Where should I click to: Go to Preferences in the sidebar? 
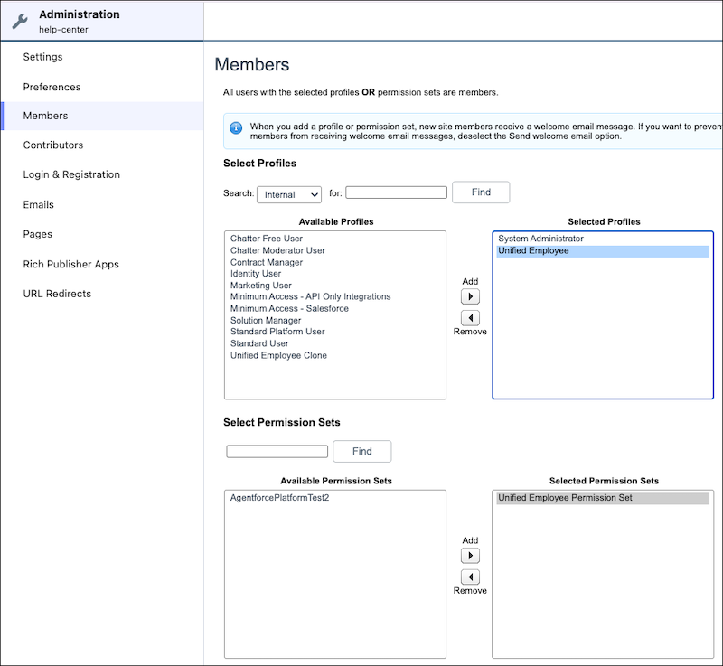pos(52,87)
